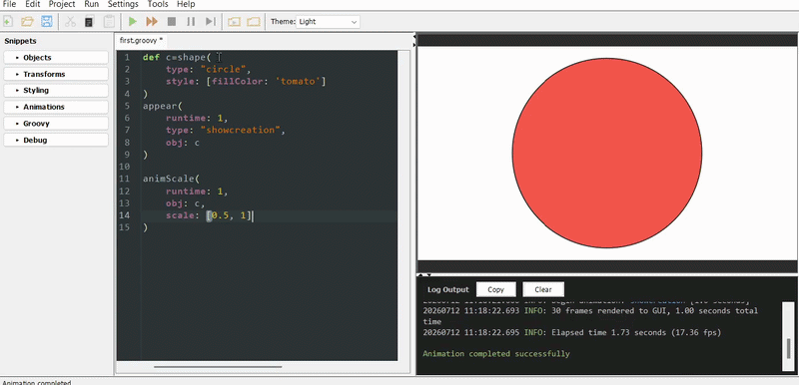Expand the Animations snippets group

pos(56,107)
